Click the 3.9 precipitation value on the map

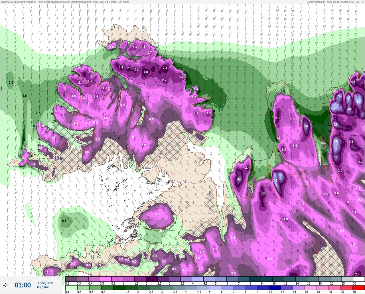click(306, 126)
